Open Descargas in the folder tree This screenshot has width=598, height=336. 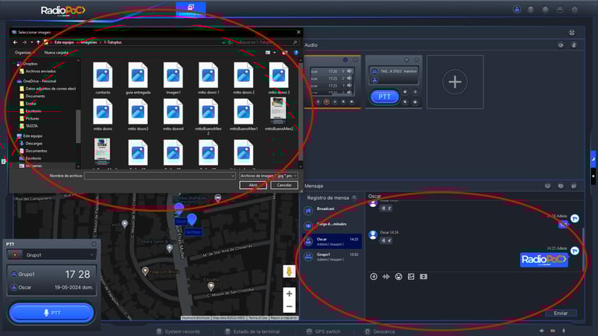tap(31, 143)
